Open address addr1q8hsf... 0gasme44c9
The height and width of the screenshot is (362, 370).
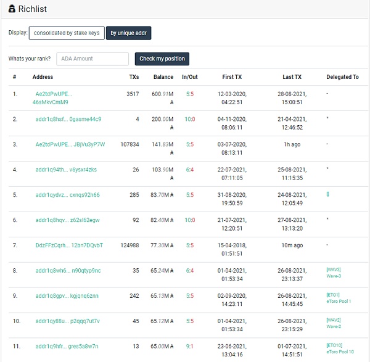click(68, 119)
